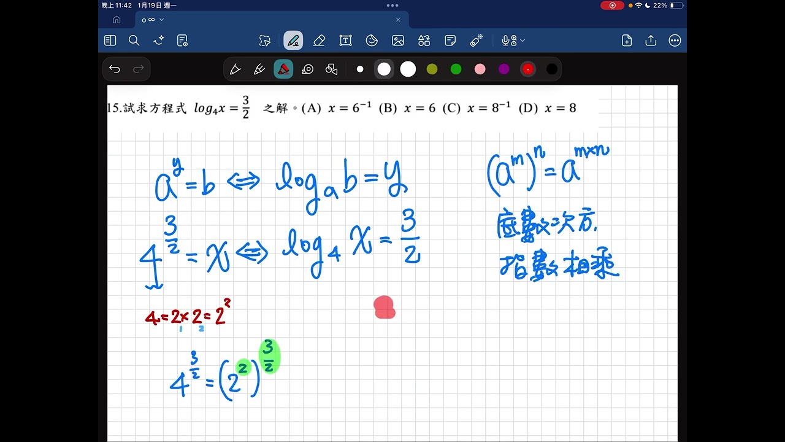785x442 pixels.
Task: Click the log₄x = 3/2 question equation
Action: pyautogui.click(x=221, y=107)
